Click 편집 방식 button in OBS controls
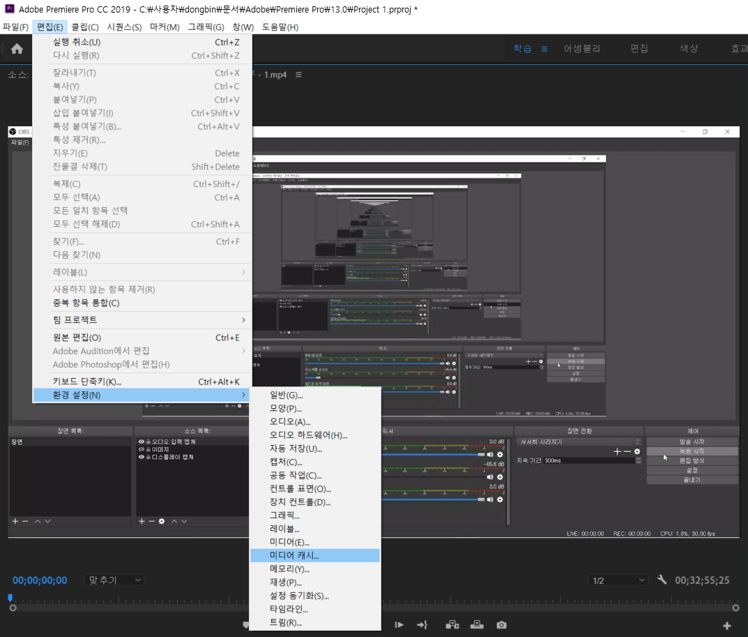The height and width of the screenshot is (637, 748). pyautogui.click(x=692, y=460)
